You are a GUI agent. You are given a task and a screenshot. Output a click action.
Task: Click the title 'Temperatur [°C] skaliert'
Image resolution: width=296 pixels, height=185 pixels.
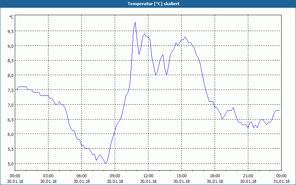(154, 4)
